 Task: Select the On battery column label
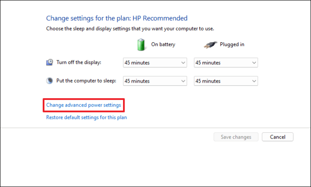[x=163, y=44]
